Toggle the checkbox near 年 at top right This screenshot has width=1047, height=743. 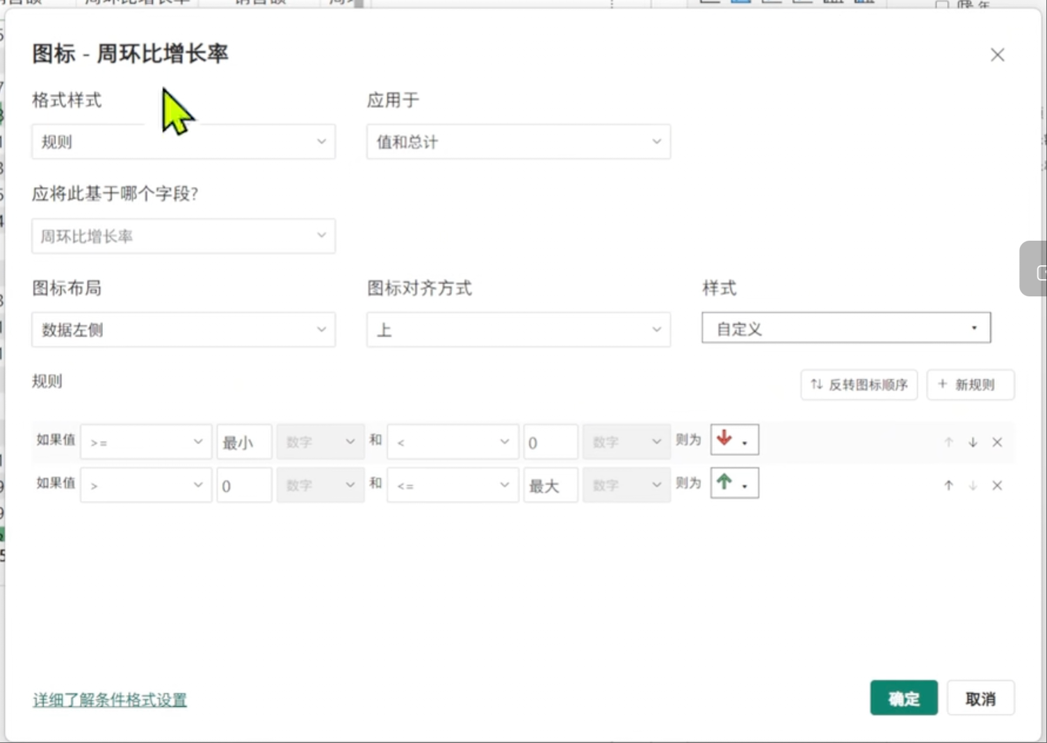pos(942,6)
